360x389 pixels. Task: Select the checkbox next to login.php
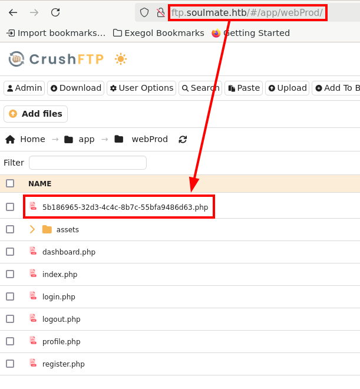(x=10, y=296)
